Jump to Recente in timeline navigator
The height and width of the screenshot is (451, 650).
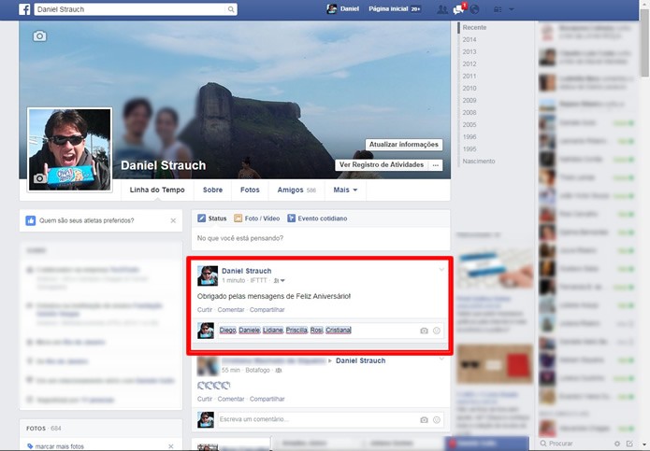pos(474,27)
